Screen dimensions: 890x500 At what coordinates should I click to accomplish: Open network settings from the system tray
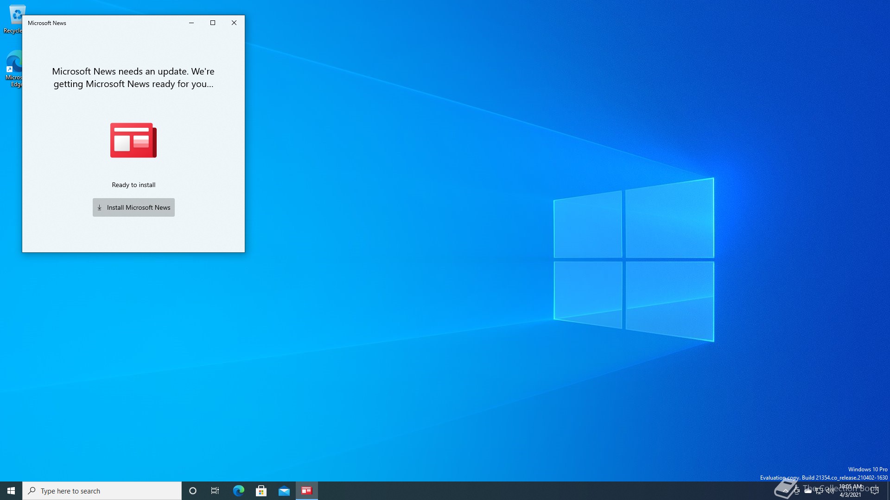(x=819, y=491)
